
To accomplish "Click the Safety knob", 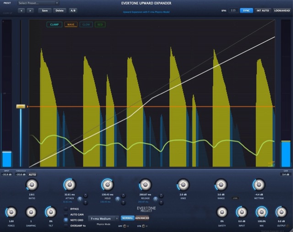I will [x=222, y=212].
